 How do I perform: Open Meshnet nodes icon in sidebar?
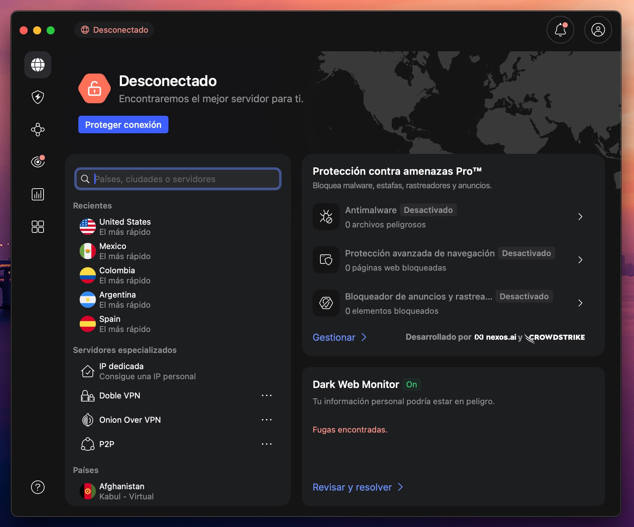[x=38, y=130]
